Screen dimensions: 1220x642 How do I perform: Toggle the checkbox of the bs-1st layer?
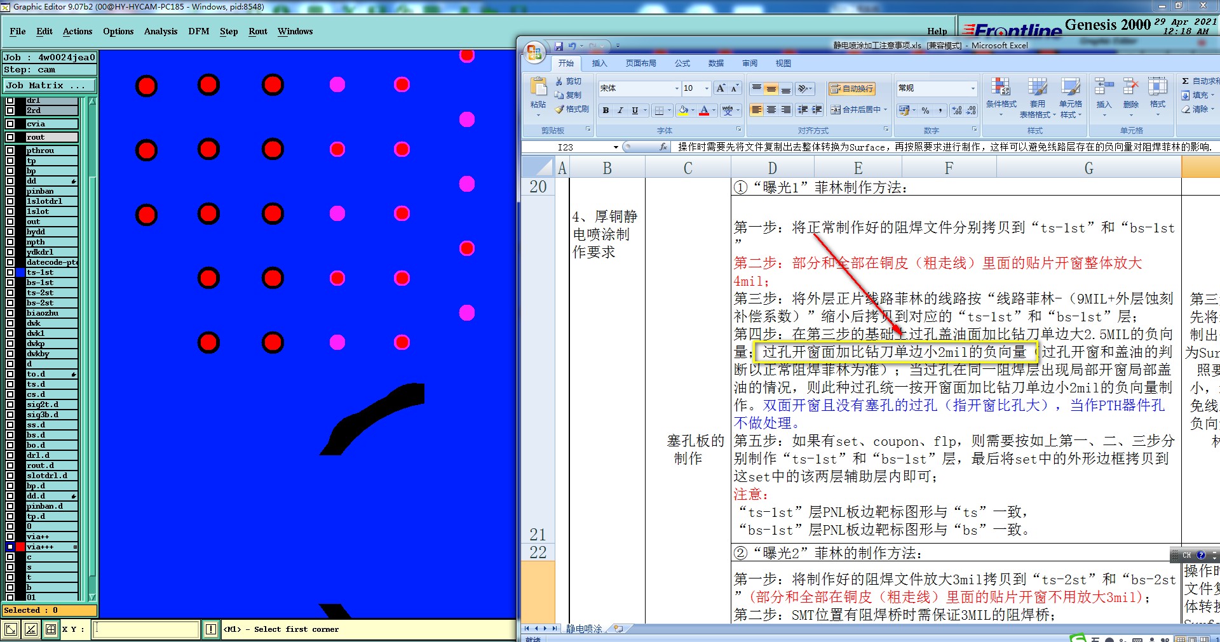(10, 283)
